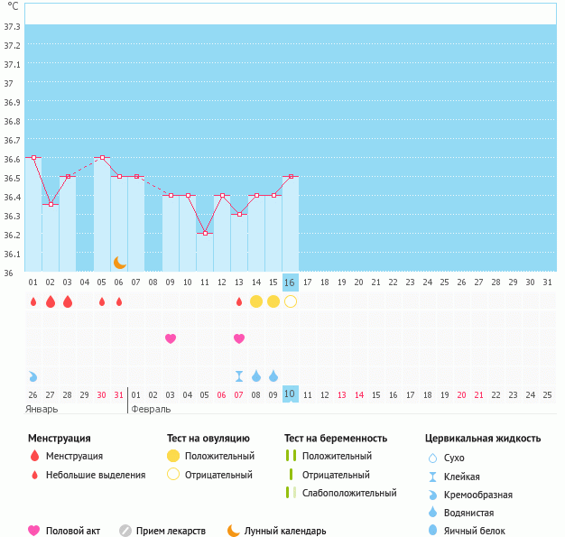
Task: Click the intercourse heart on day 09
Action: click(170, 338)
